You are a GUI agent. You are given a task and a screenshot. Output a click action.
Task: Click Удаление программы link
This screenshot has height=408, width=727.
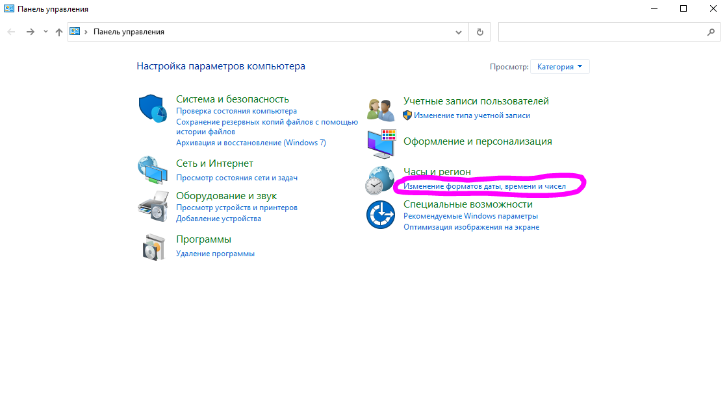click(x=215, y=254)
